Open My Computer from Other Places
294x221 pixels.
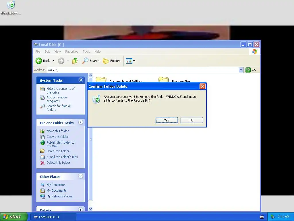tap(55, 185)
